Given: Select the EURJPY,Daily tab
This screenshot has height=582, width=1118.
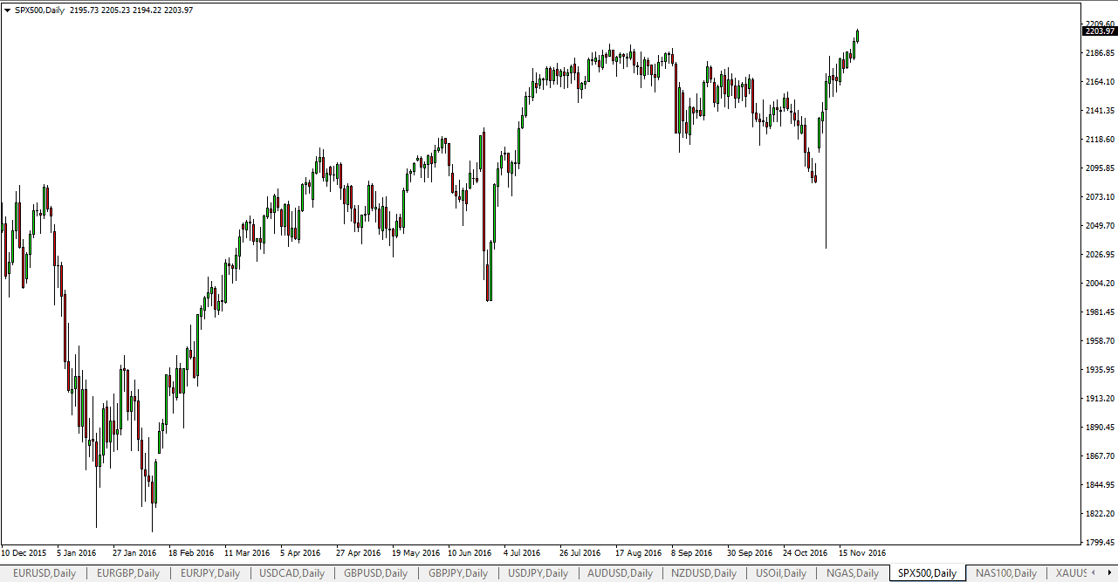Looking at the screenshot, I should pyautogui.click(x=211, y=573).
